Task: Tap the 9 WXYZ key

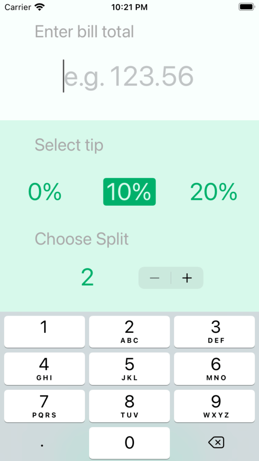Action: click(x=214, y=406)
